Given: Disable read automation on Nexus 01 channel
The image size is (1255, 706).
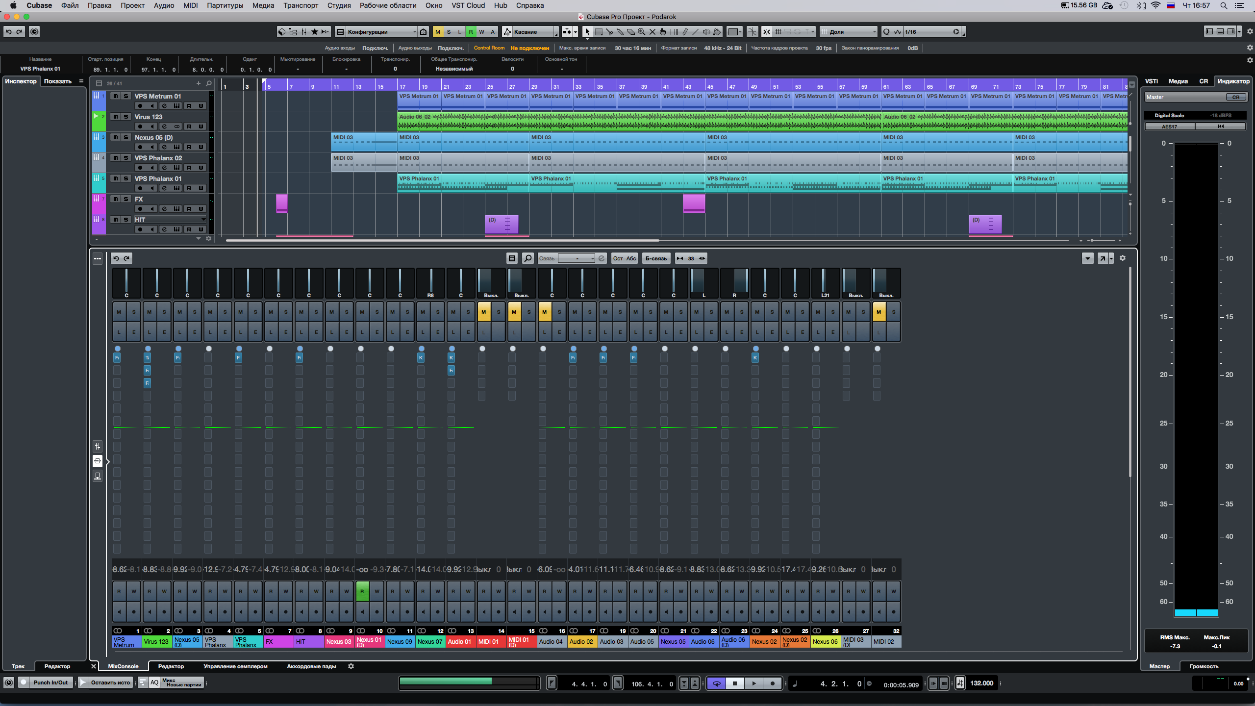Looking at the screenshot, I should (x=362, y=591).
